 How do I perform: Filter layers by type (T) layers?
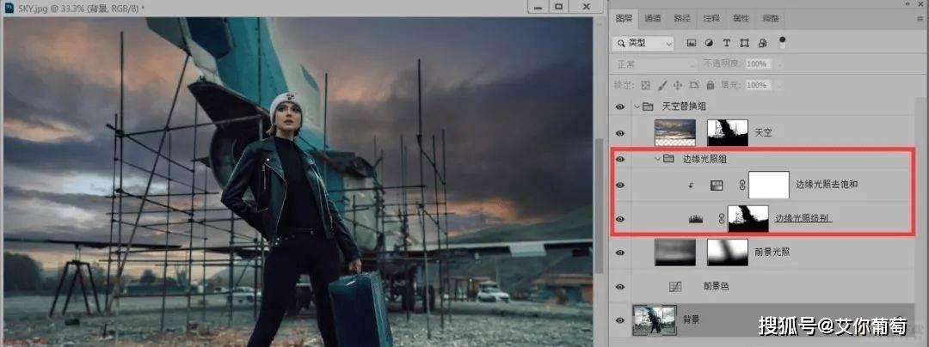click(x=726, y=43)
